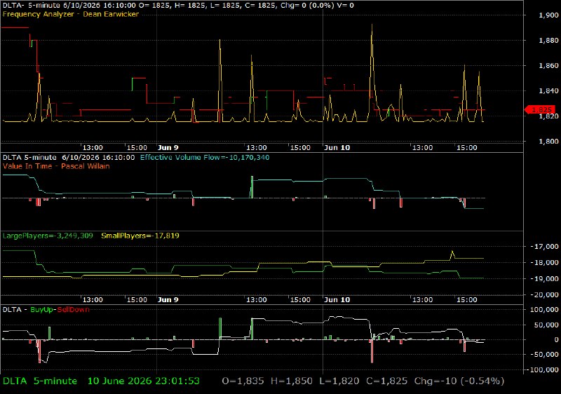Click the 100,000 axis label in BuyUp pane
This screenshot has width=561, height=394.
[x=545, y=310]
